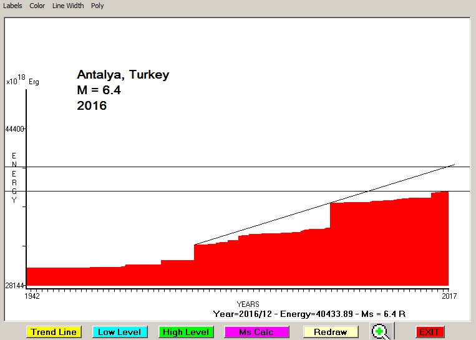Open the Color menu
Viewport: 476px width, 340px height.
pos(37,6)
